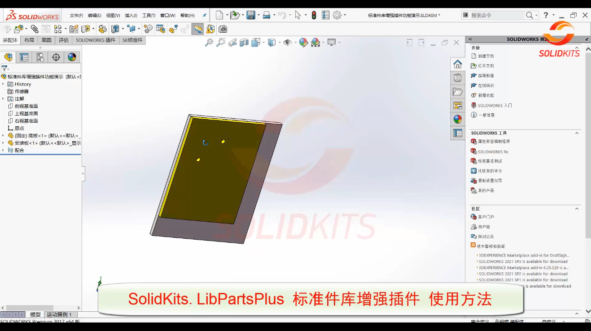Image resolution: width=591 pixels, height=331 pixels.
Task: Select the Measure tool in toolbar
Action: coord(197,29)
